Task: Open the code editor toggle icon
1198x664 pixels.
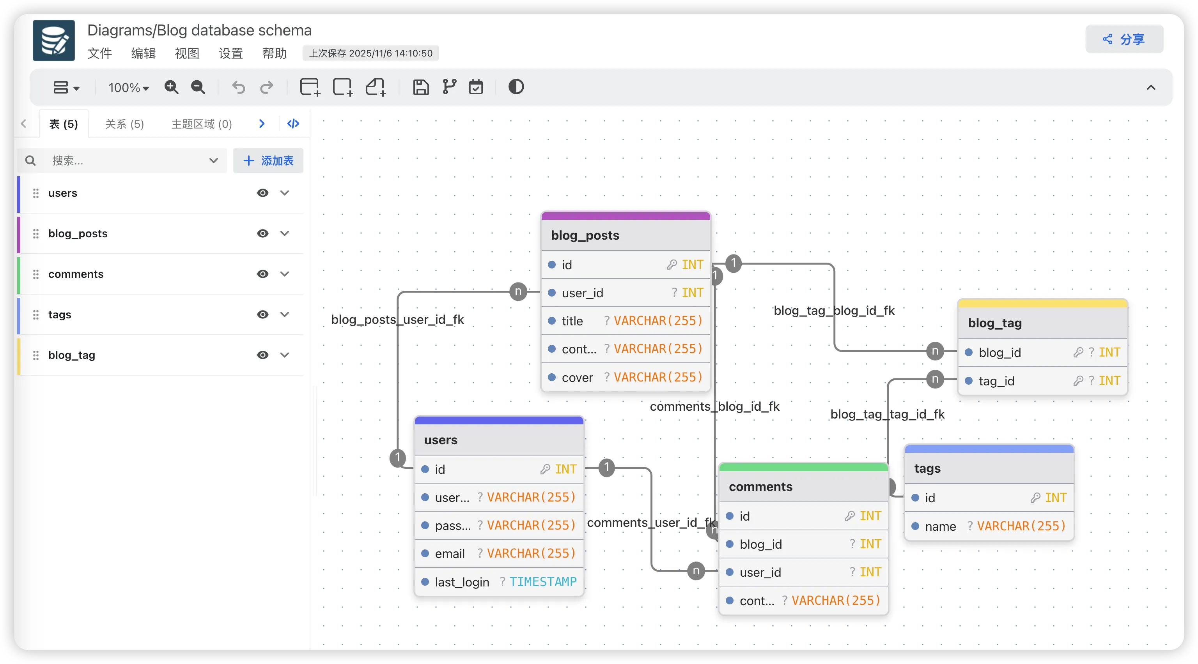Action: tap(293, 124)
